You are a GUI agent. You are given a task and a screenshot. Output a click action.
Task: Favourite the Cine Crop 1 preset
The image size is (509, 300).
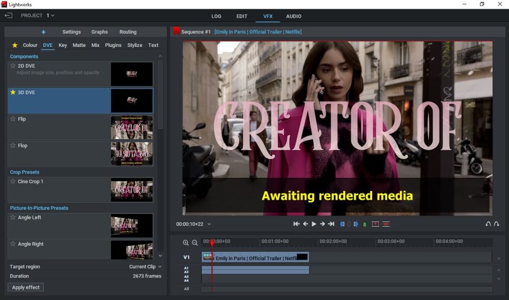13,181
